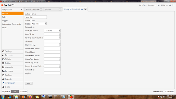Click the Tickets books icon
This screenshot has width=176, height=99.
3,59
